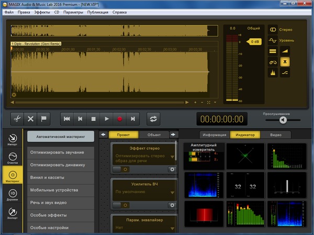Adjust the Прослушивание monitoring slider
The image size is (314, 235).
(x=282, y=119)
